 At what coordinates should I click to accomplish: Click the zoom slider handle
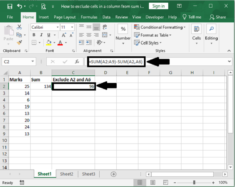(194, 182)
